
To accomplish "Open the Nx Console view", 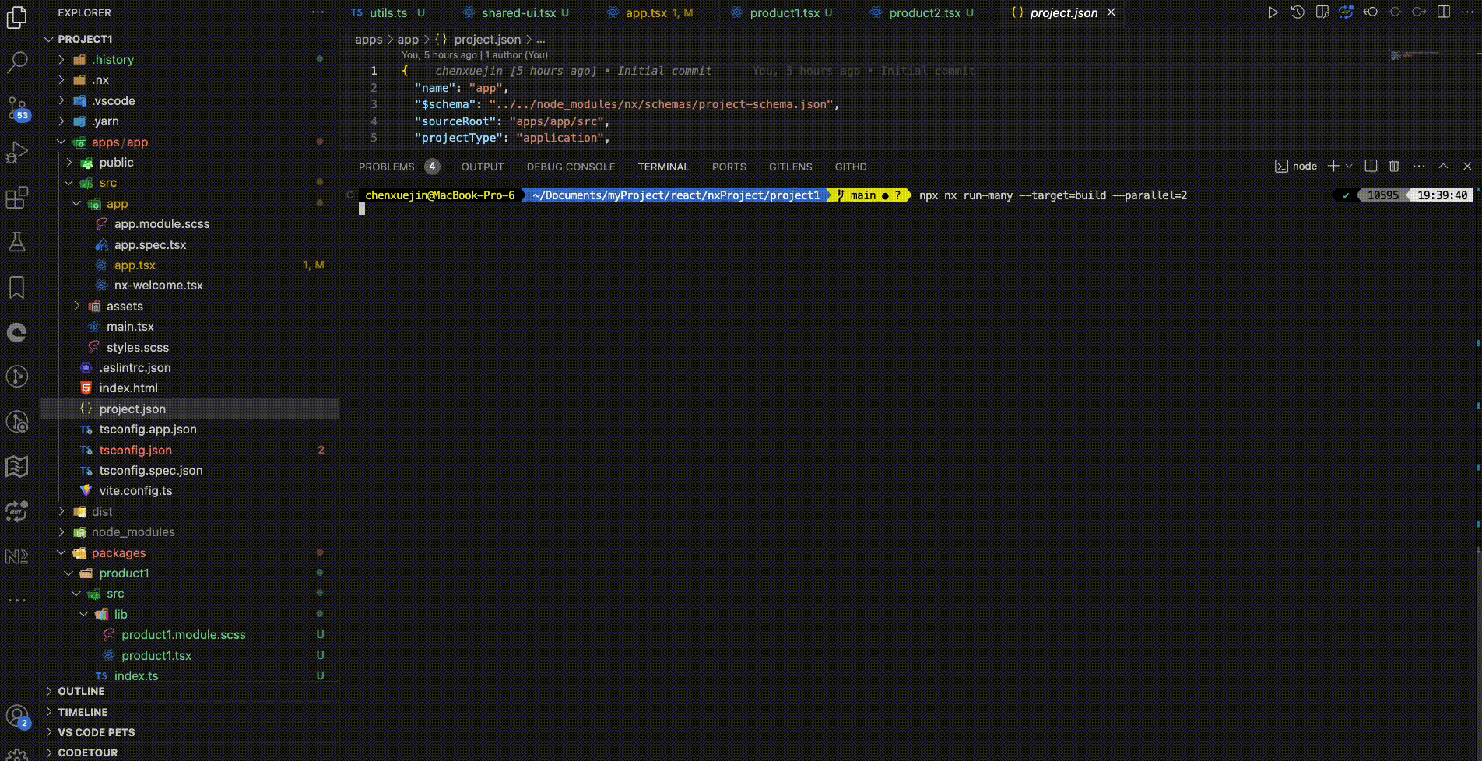I will pyautogui.click(x=16, y=556).
